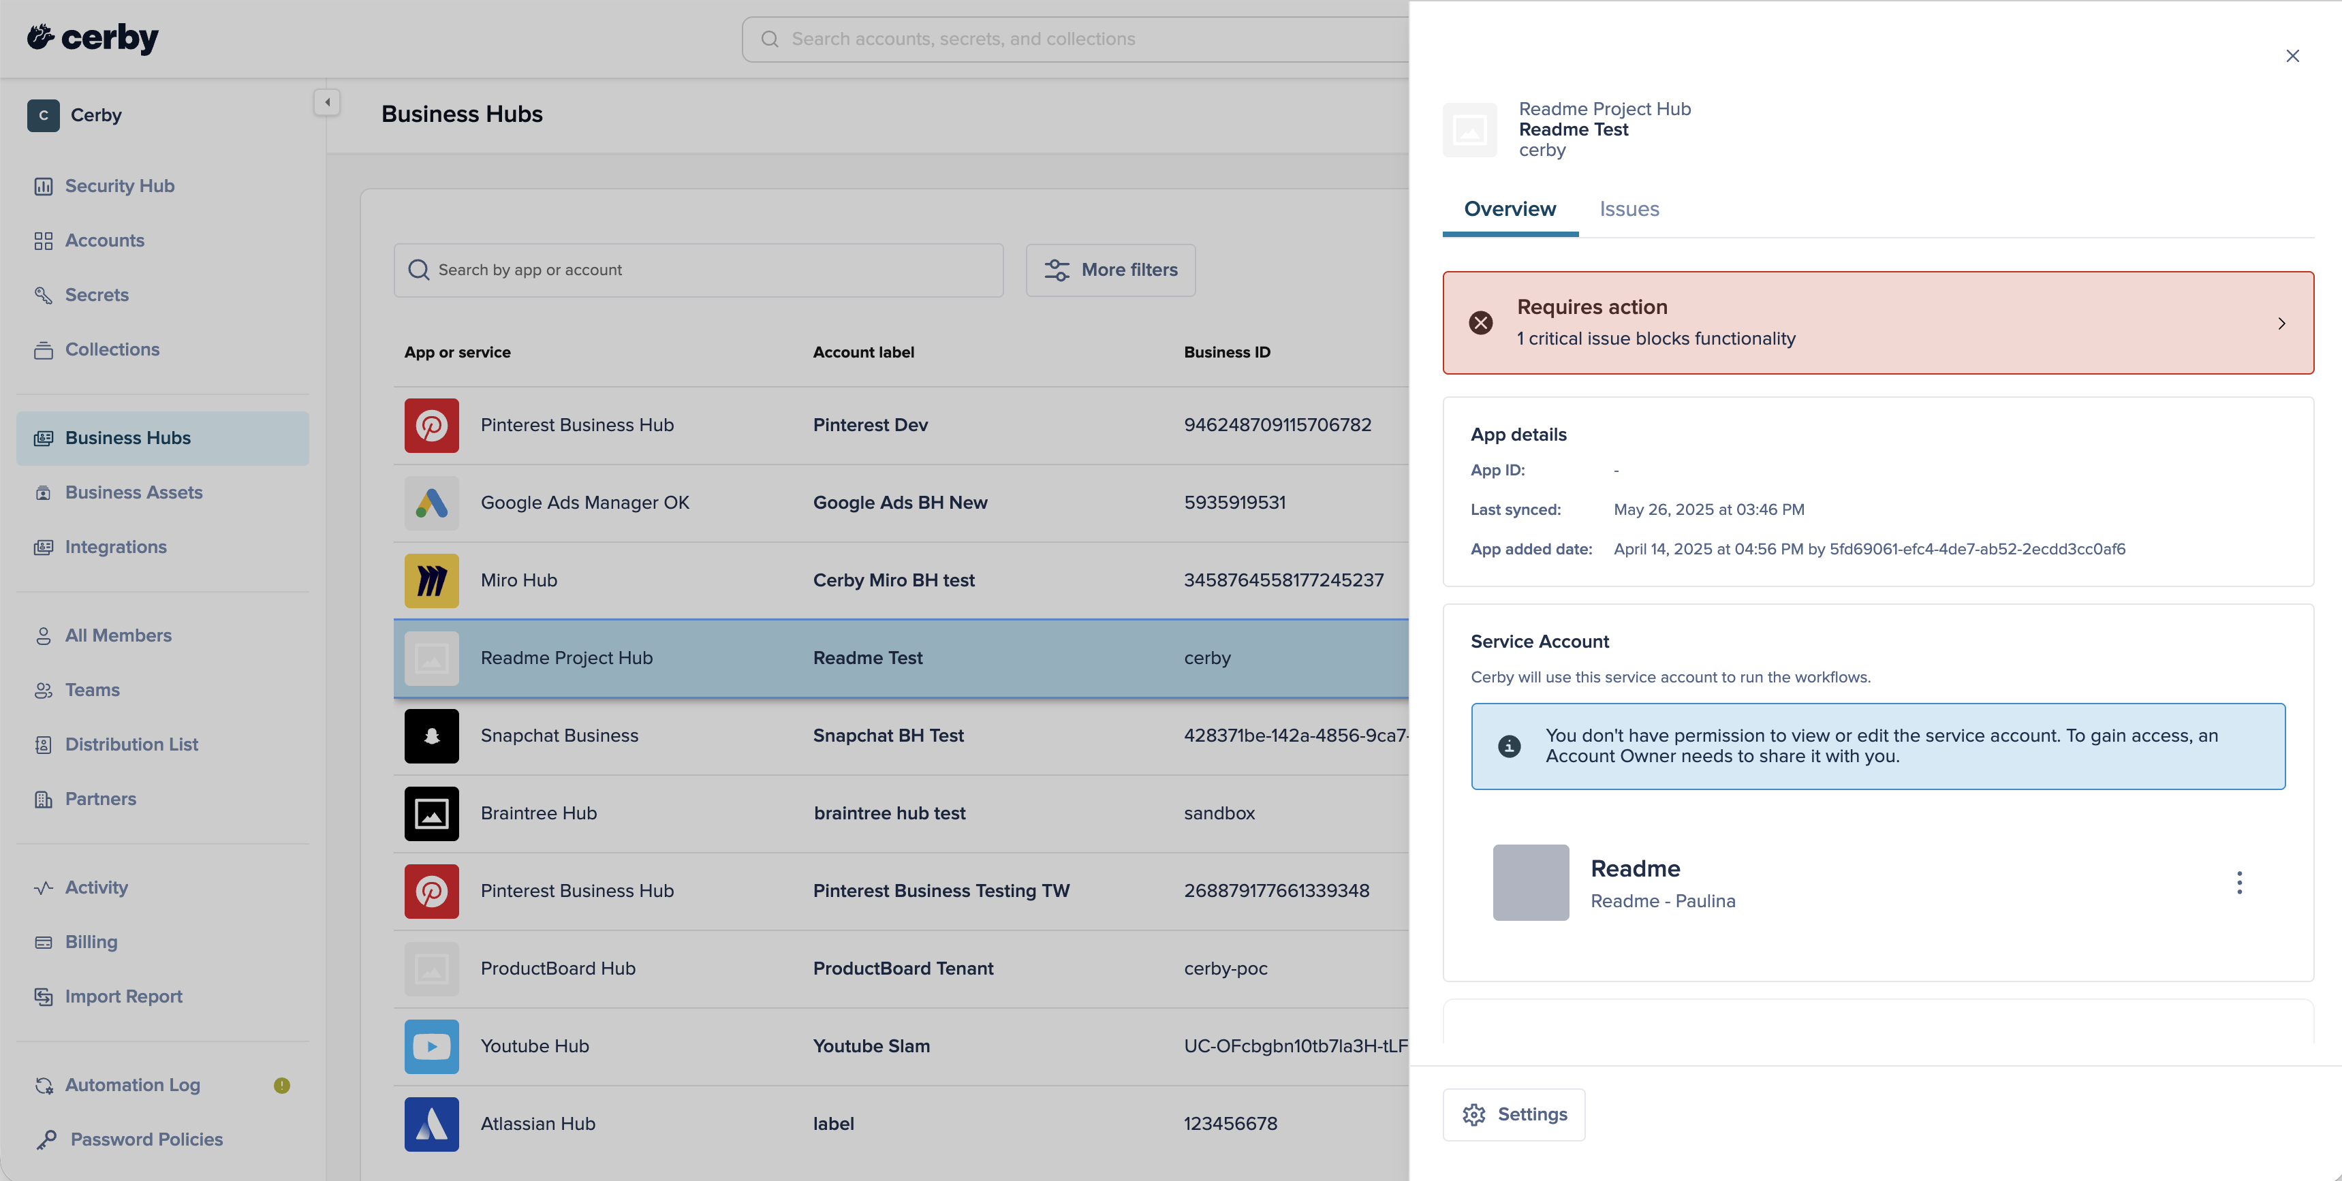This screenshot has width=2342, height=1181.
Task: Expand the Requires action chevron
Action: (x=2281, y=324)
